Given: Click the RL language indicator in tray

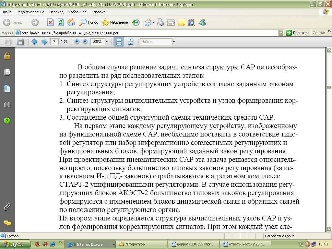Looking at the screenshot, I should click(x=301, y=244).
